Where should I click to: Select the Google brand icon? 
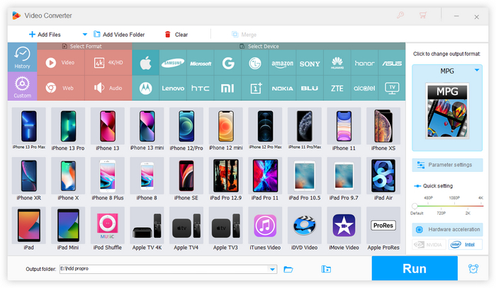tap(227, 63)
